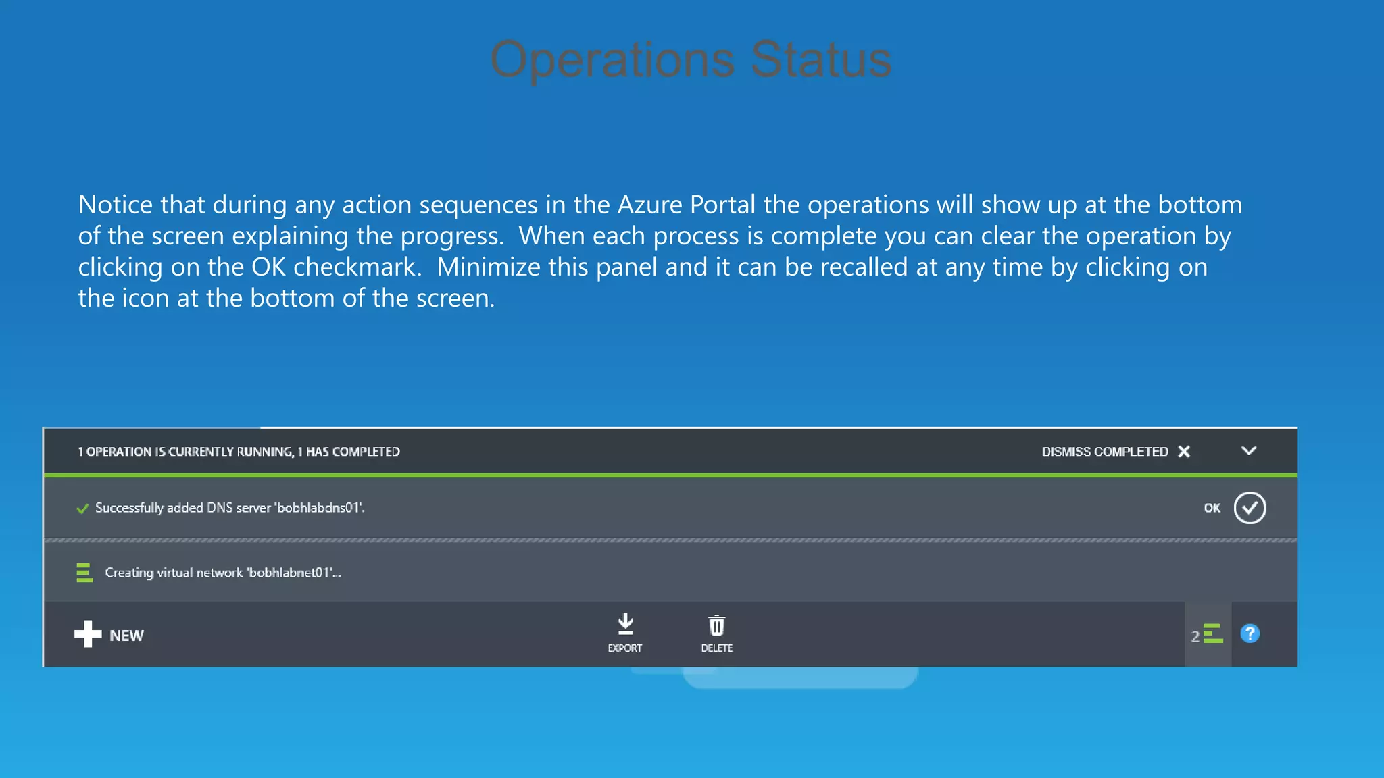This screenshot has width=1384, height=778.
Task: Click the plus icon beside NEW
Action: click(88, 634)
